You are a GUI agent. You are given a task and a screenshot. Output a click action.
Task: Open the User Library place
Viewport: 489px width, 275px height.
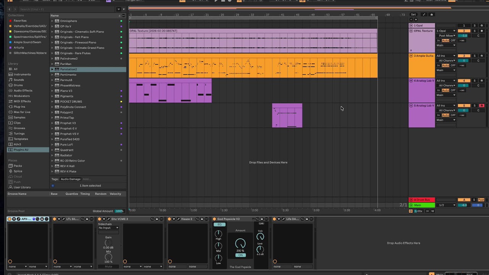pos(22,187)
